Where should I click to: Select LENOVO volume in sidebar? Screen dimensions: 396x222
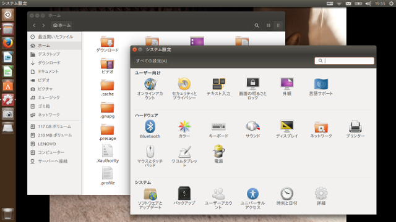click(54, 144)
